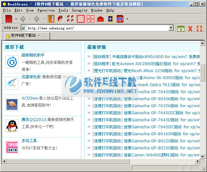The width and height of the screenshot is (207, 172).
Task: Click the triple red X icon
Action: pyautogui.click(x=199, y=28)
